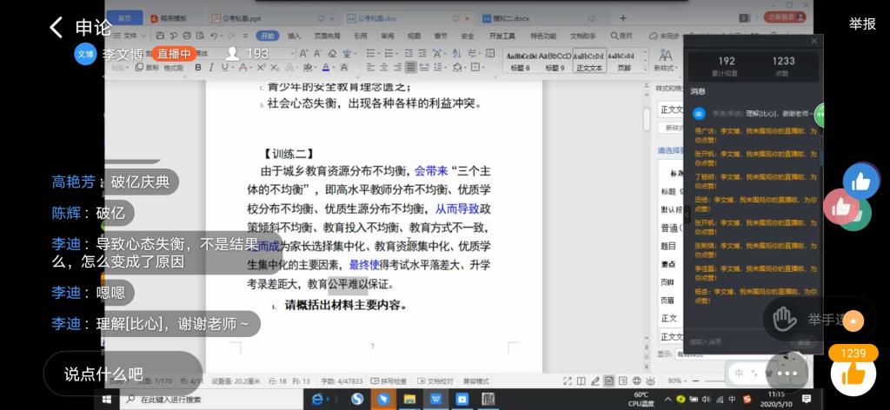Viewport: 890px width, 410px height.
Task: Open the font color dropdown
Action: coord(334,67)
